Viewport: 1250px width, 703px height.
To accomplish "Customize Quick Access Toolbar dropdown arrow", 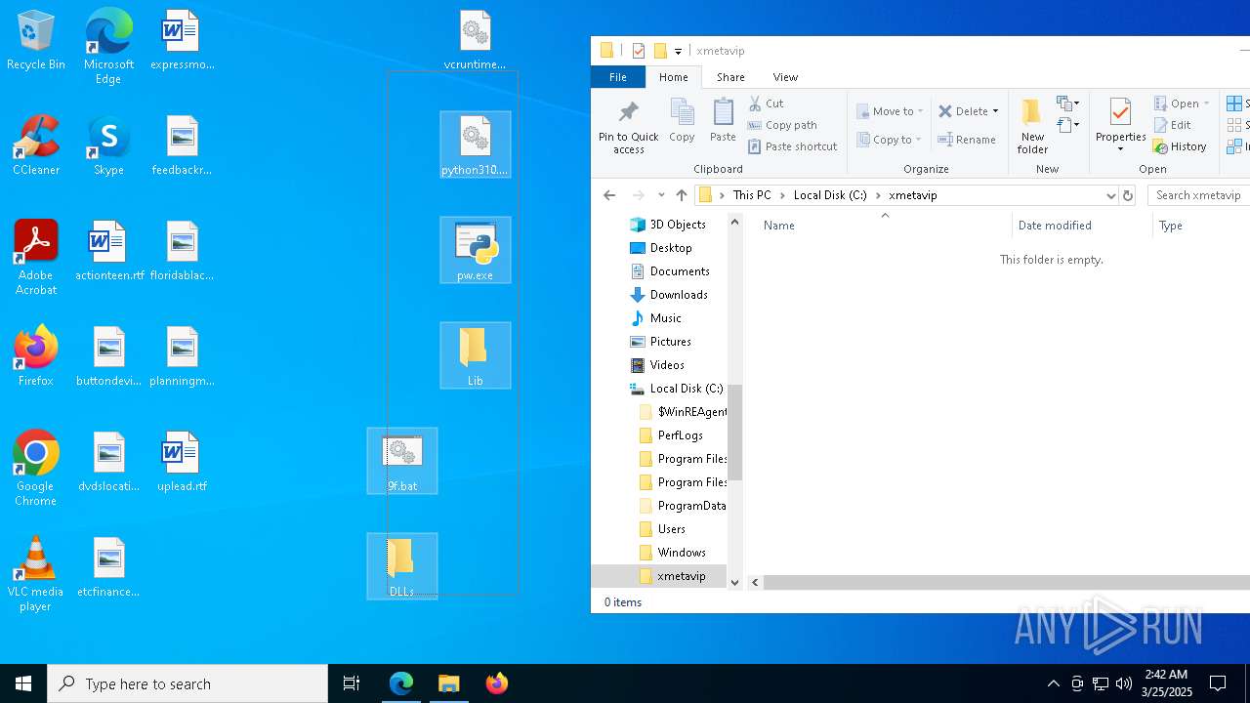I will (x=679, y=51).
